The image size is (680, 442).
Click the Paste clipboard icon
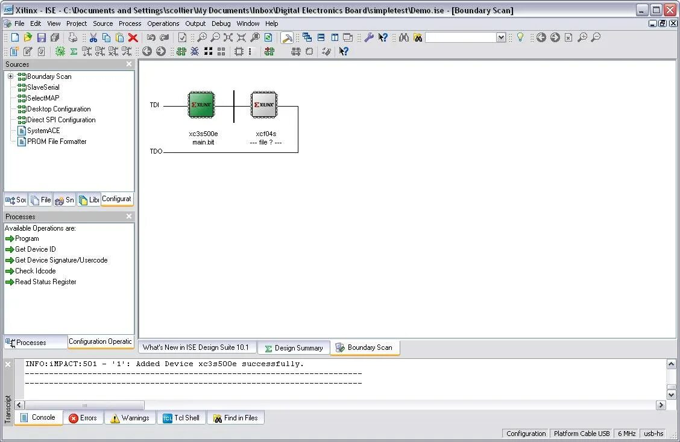tap(120, 38)
